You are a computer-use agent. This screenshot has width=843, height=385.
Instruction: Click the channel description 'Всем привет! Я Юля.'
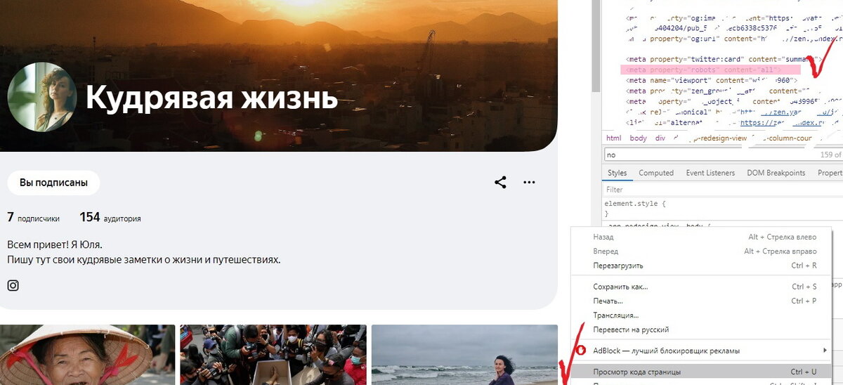(x=55, y=244)
